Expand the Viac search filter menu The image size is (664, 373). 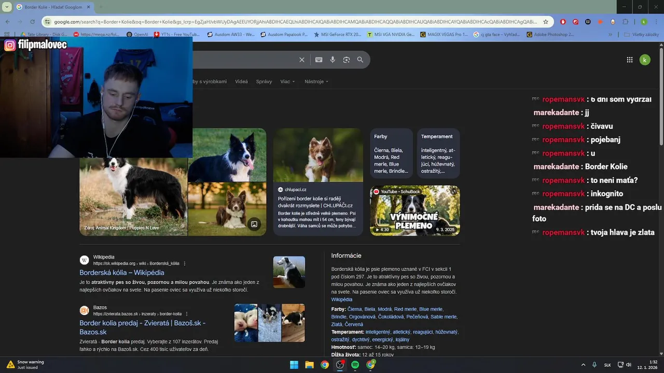287,81
